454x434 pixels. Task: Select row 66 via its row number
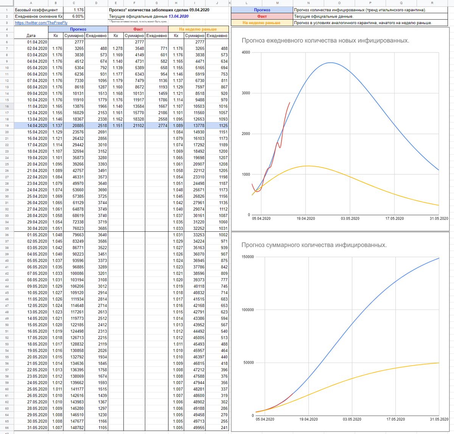(7, 428)
